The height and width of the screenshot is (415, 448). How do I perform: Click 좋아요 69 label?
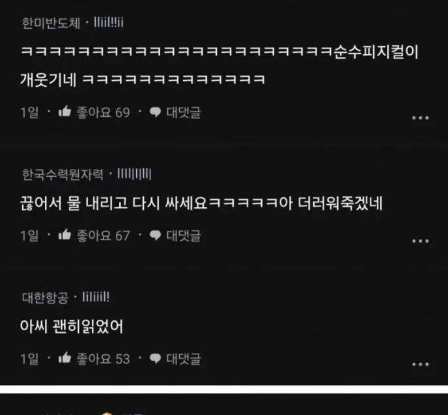(103, 112)
